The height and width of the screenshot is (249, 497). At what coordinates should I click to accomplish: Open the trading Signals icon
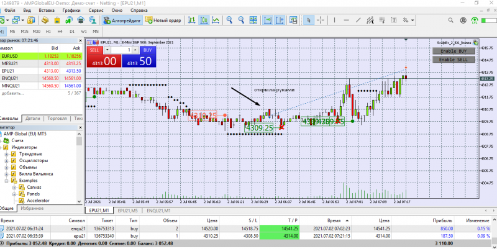pos(69,20)
